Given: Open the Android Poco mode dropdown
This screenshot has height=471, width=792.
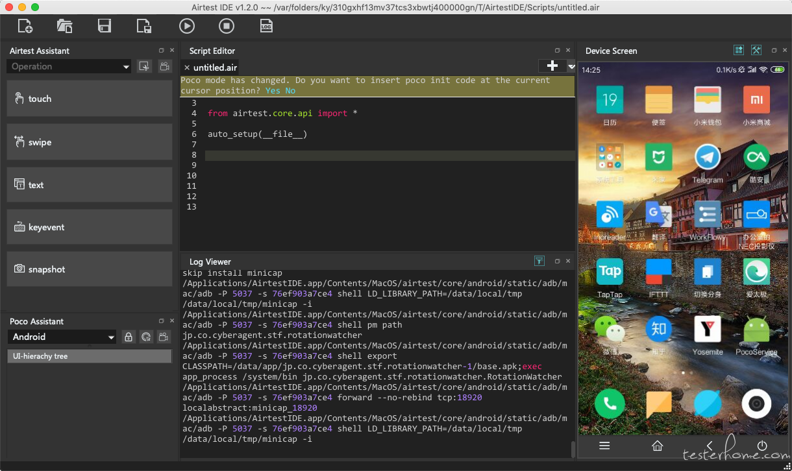Looking at the screenshot, I should click(62, 337).
